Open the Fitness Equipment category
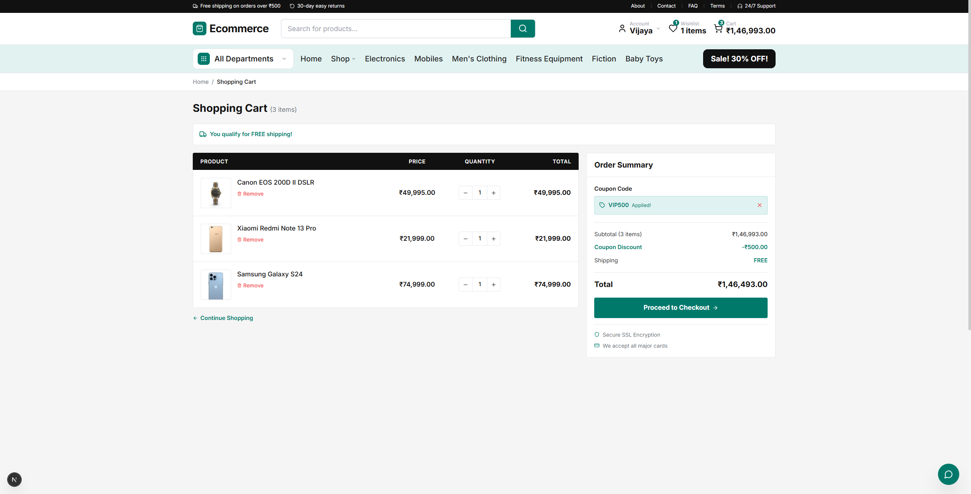Viewport: 971px width, 494px height. 549,59
